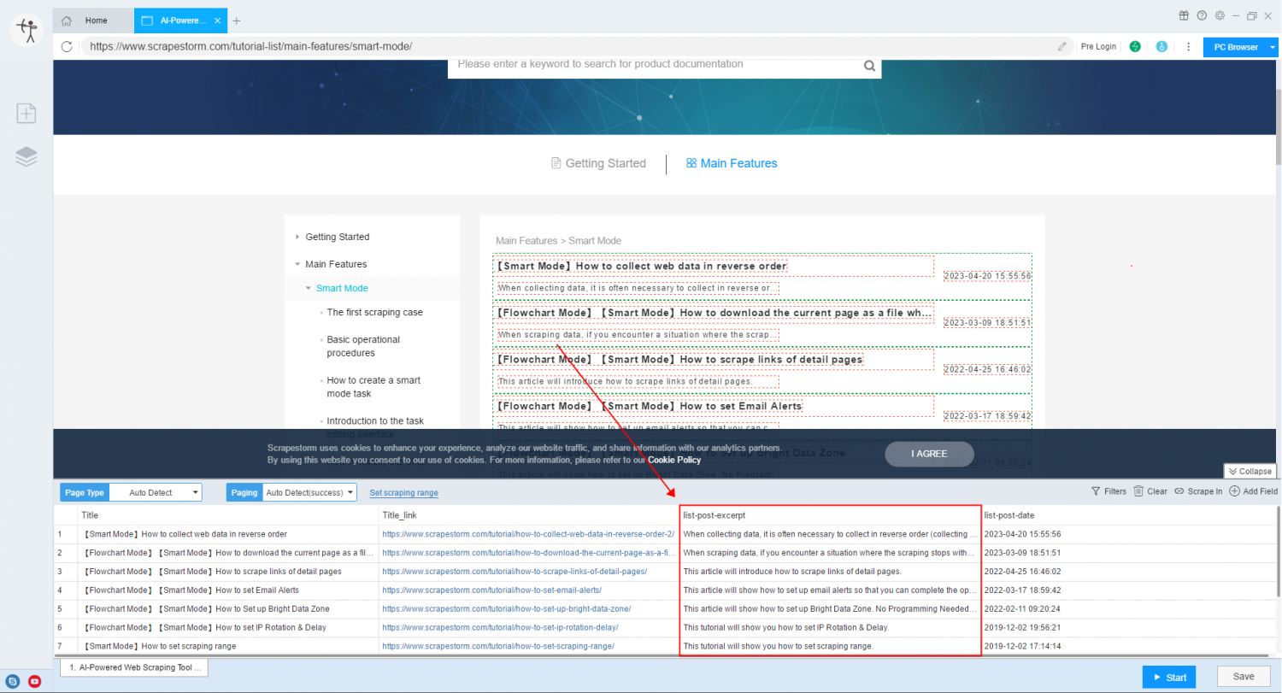Click the how-to-set-email-alerts URL cell
The width and height of the screenshot is (1282, 693).
point(528,590)
